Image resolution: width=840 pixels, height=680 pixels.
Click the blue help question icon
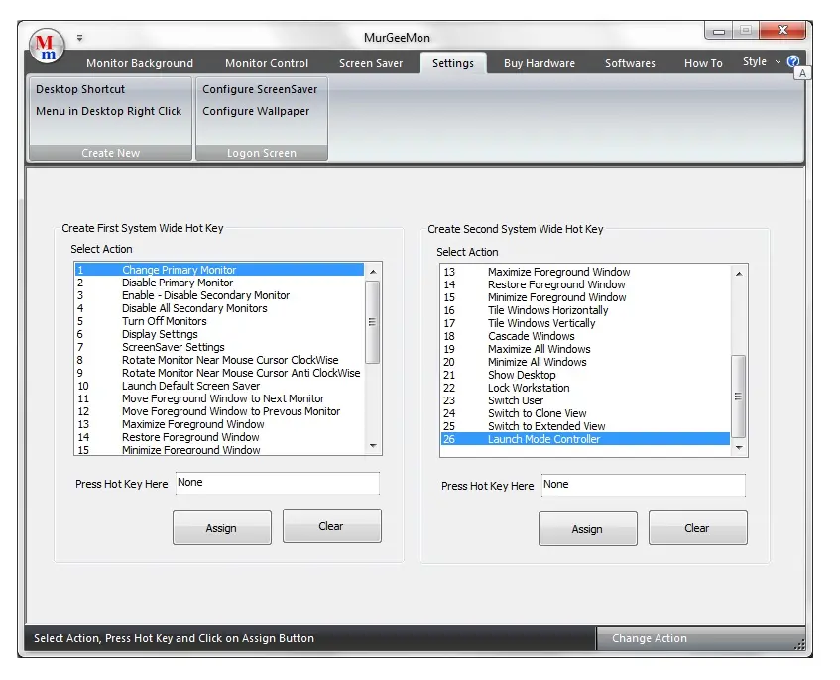click(x=793, y=61)
